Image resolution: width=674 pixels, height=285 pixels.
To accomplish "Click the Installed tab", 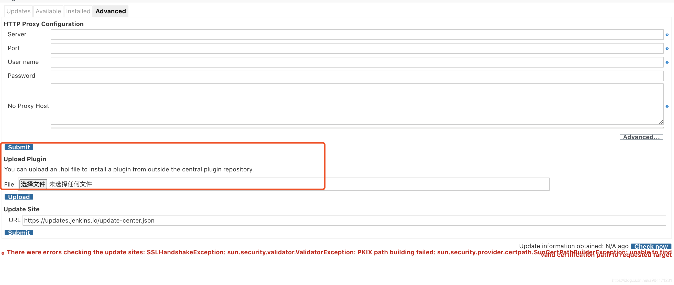I will [77, 11].
